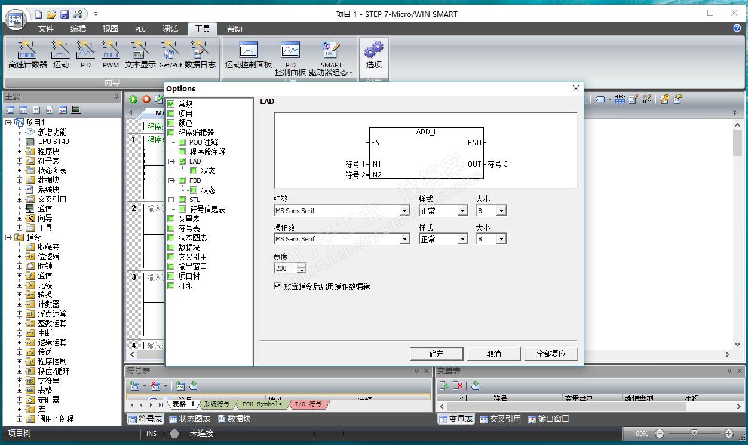
Task: Click the 确定 button in Options
Action: (437, 354)
